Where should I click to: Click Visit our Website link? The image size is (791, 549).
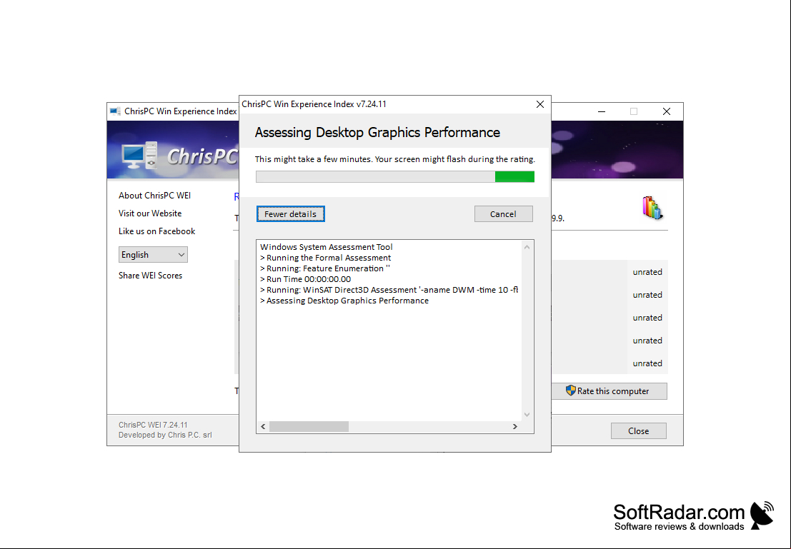pyautogui.click(x=150, y=213)
